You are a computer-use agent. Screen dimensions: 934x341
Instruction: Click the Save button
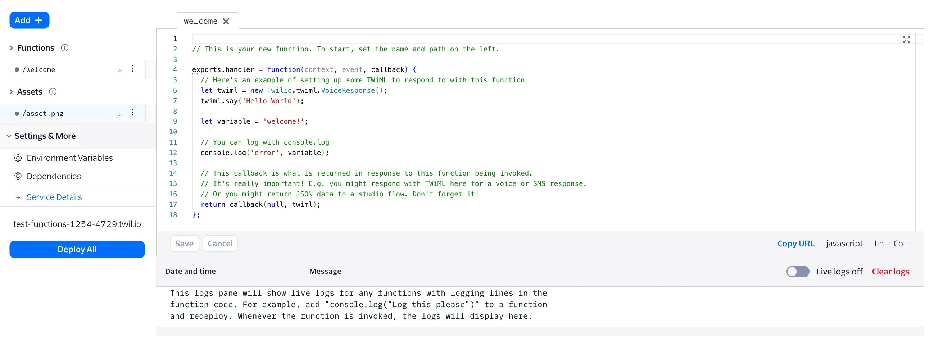point(184,244)
